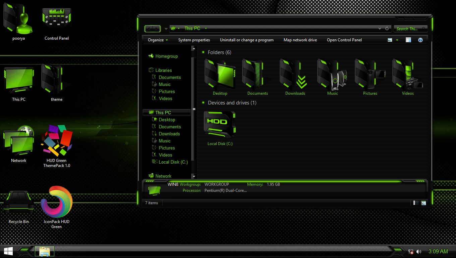The width and height of the screenshot is (456, 258).
Task: Click the Help question mark icon
Action: (x=420, y=40)
